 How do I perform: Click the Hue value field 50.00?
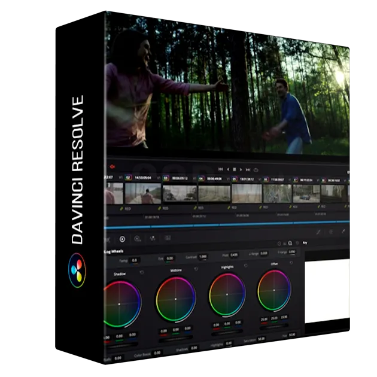tap(291, 335)
